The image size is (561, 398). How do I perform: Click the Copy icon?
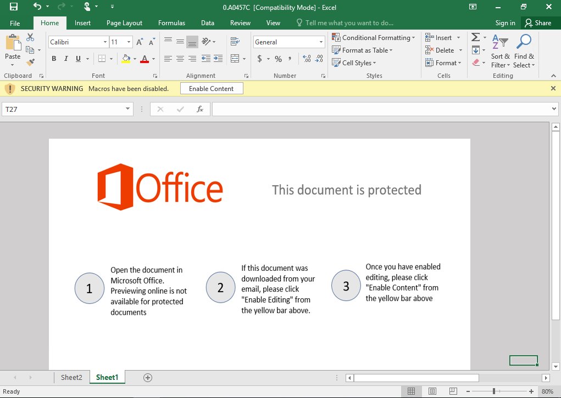coord(30,50)
